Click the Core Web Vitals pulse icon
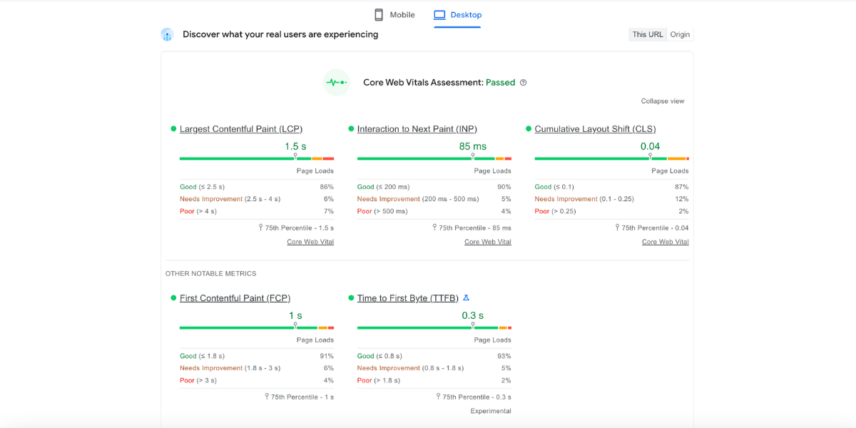Viewport: 856px width, 428px height. tap(336, 83)
